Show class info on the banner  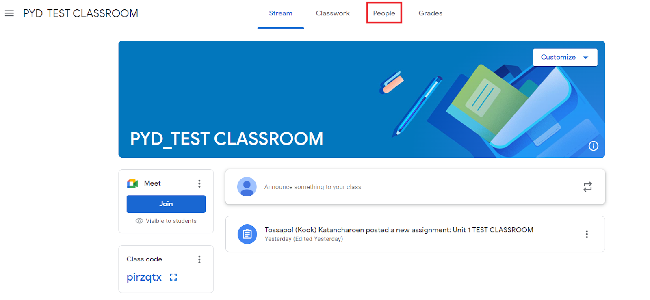[x=594, y=146]
